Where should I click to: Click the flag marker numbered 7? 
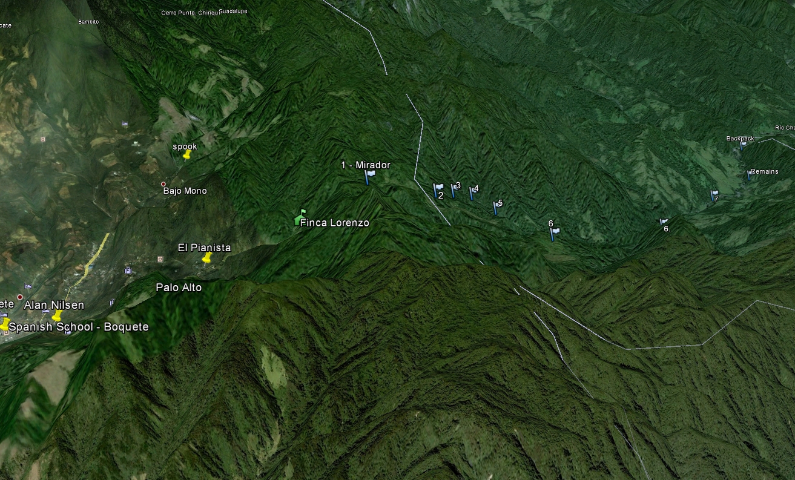[x=714, y=194]
